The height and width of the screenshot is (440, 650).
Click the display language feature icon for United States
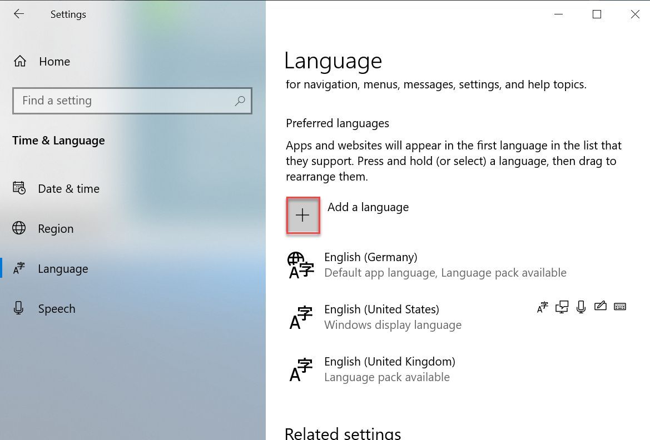pos(542,307)
